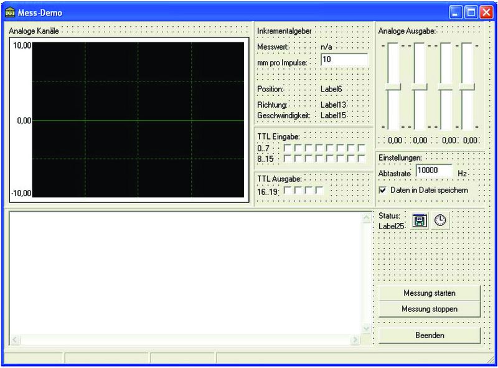Image resolution: width=498 pixels, height=368 pixels.
Task: Click the 'Geschwindigkeit:' label
Action: pos(284,115)
